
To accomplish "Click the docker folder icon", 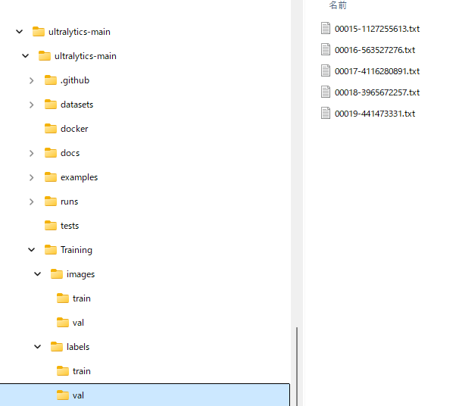I will [51, 129].
